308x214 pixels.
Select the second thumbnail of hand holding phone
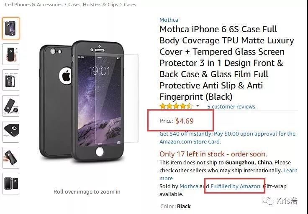tap(11, 54)
